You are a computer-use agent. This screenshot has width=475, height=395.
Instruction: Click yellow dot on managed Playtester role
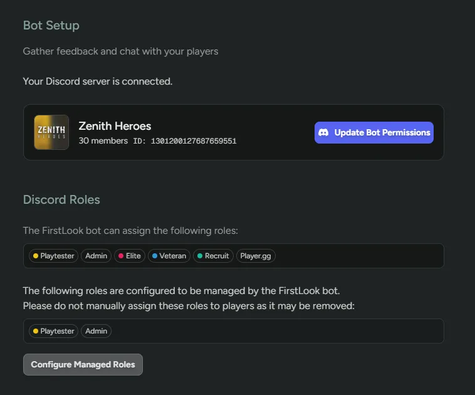(36, 331)
